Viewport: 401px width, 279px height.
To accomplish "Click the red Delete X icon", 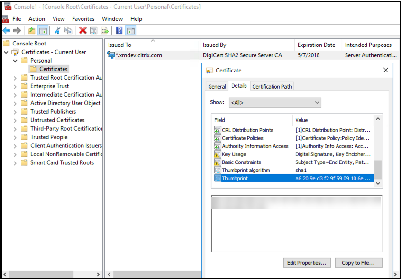I will [x=83, y=31].
